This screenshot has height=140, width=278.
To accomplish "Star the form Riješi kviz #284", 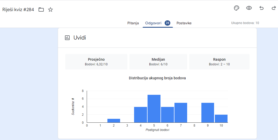I will pyautogui.click(x=50, y=10).
